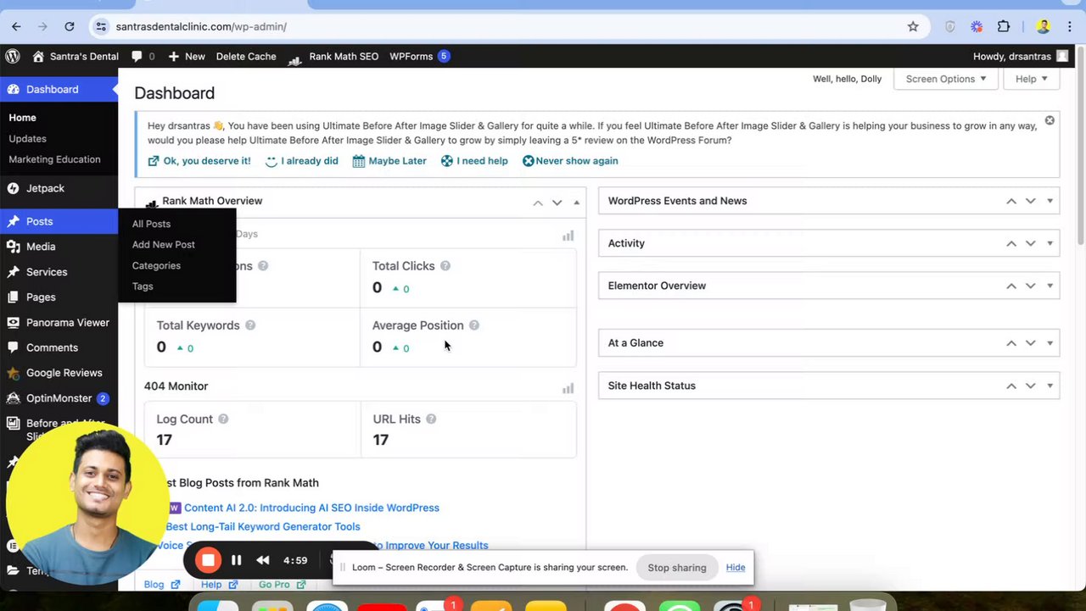The image size is (1086, 611).
Task: Click the Updates link under Dashboard
Action: (x=27, y=138)
